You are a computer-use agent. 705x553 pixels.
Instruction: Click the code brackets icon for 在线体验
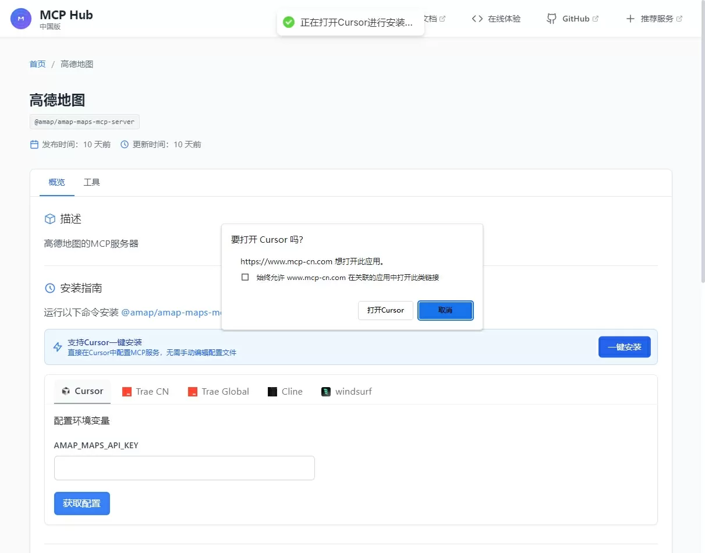(x=477, y=19)
